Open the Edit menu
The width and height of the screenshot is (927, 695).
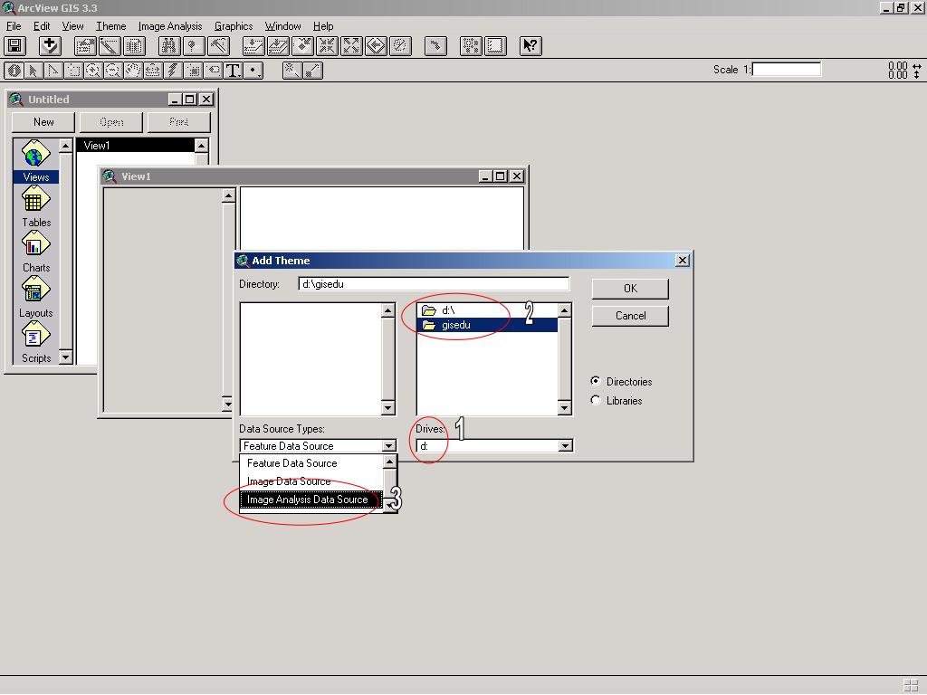click(42, 26)
